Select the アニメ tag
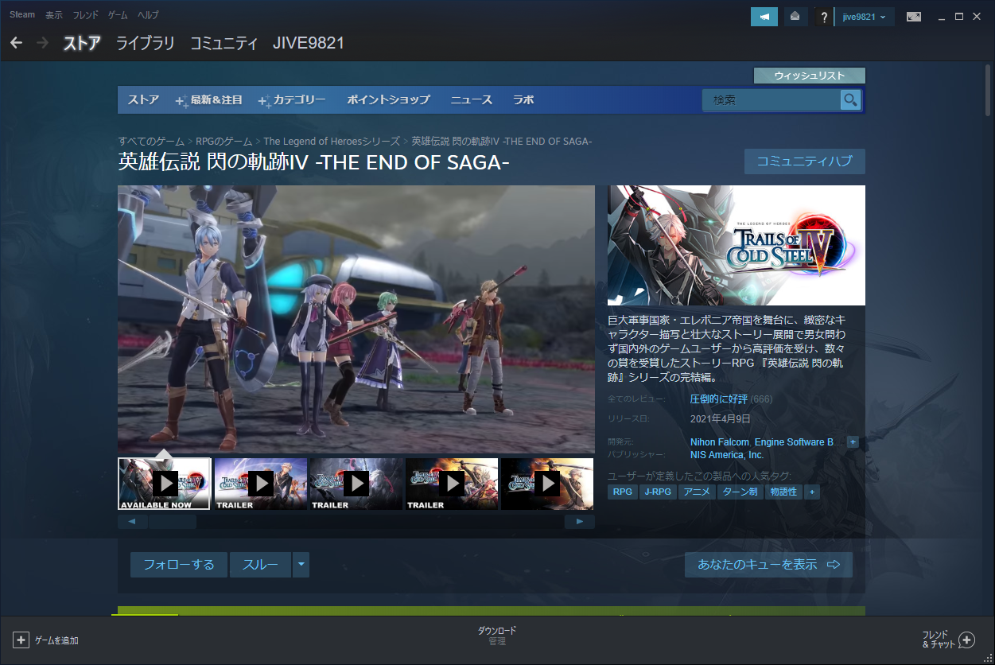The image size is (995, 665). coord(697,492)
